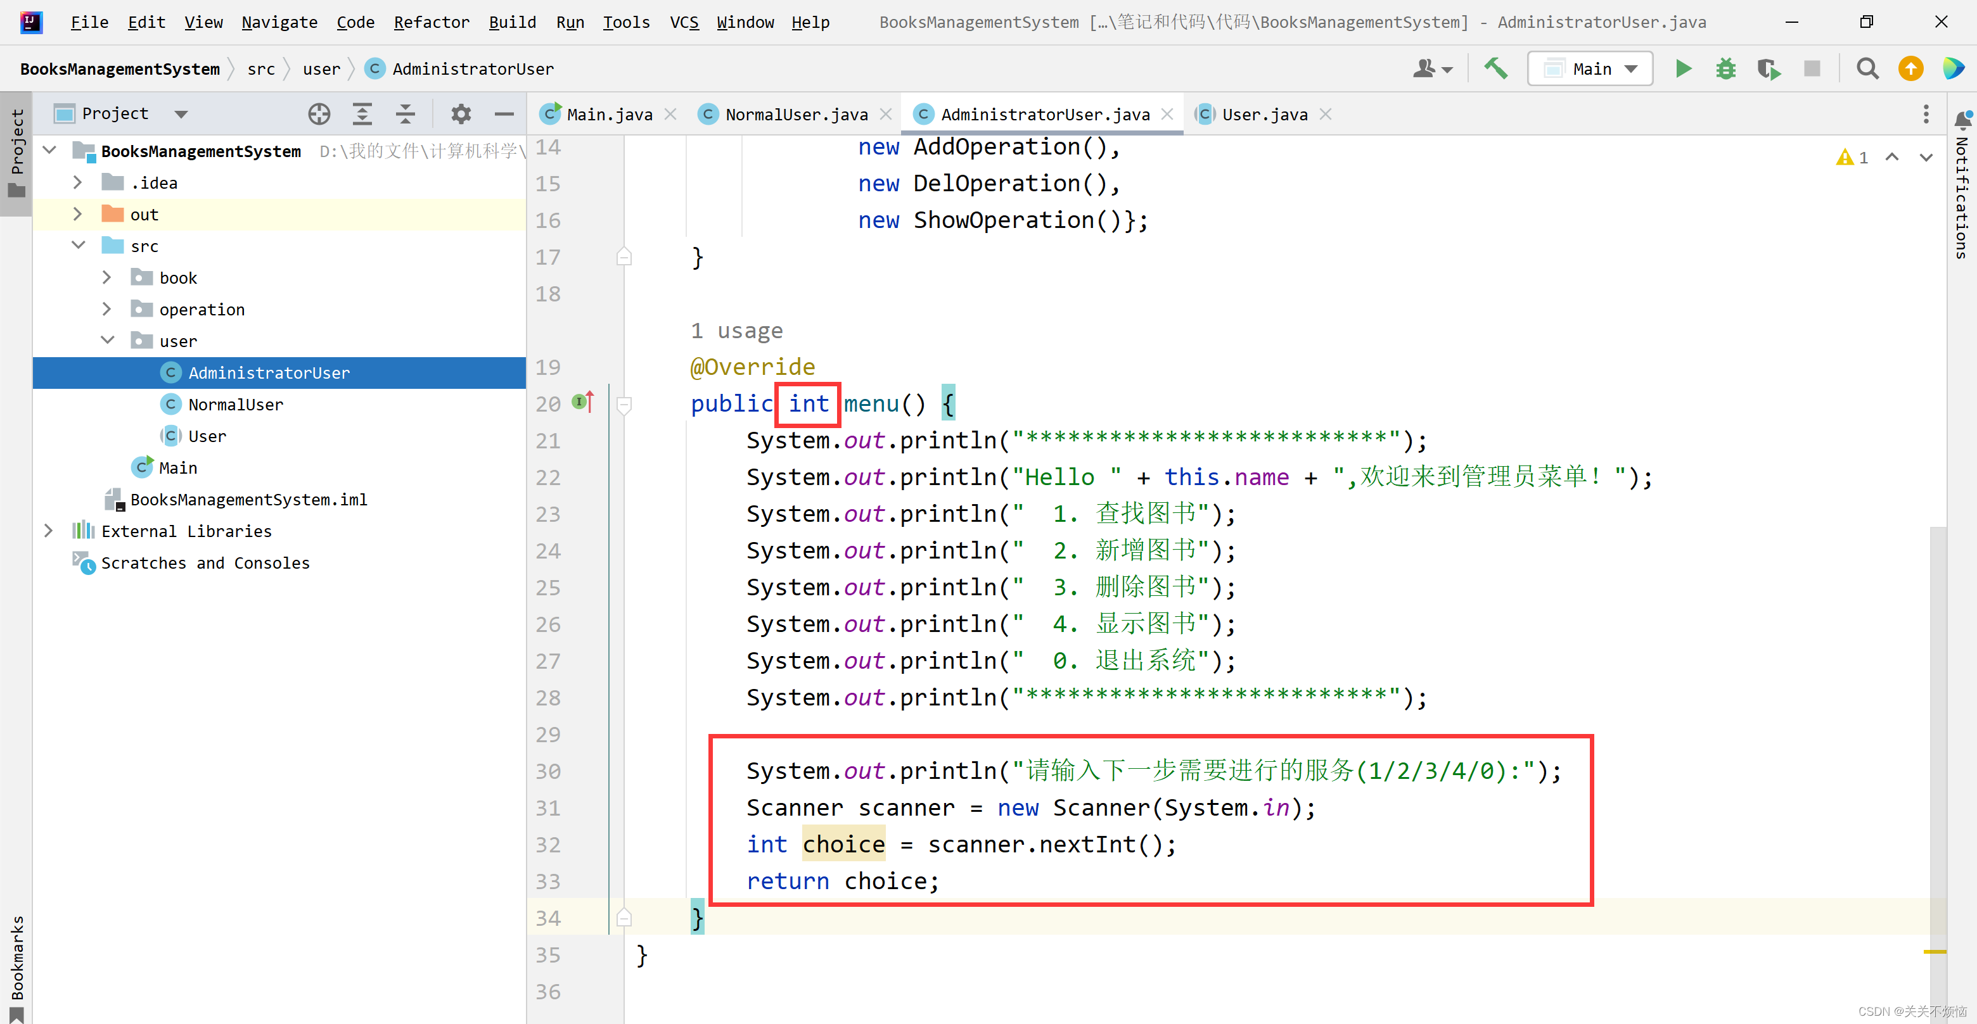
Task: Open Search Everywhere magnifier icon
Action: (x=1867, y=69)
